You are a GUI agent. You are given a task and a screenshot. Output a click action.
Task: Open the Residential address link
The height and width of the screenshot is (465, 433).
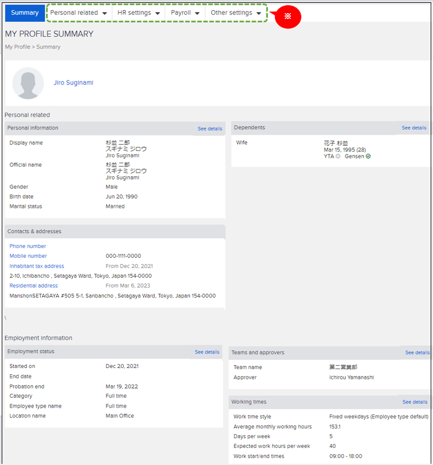pyautogui.click(x=33, y=285)
